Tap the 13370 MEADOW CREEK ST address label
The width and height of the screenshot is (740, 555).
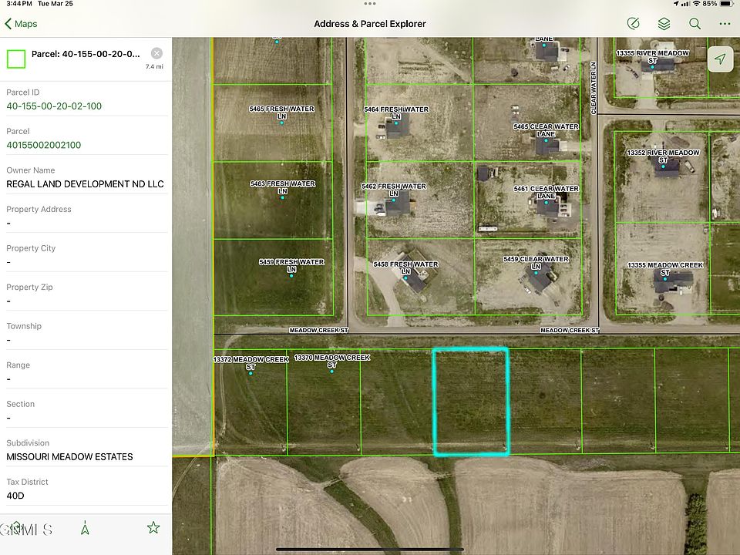click(331, 361)
